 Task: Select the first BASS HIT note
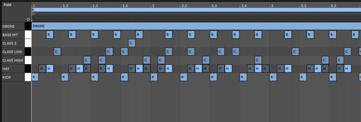[x=50, y=35]
